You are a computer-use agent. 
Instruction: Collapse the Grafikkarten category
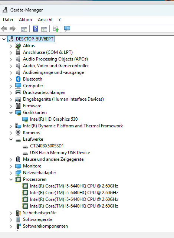pos(11,113)
